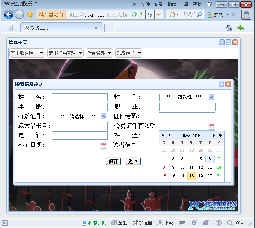This screenshot has width=255, height=228.
Task: Expand 基本数据维护 dropdown menu
Action: pyautogui.click(x=27, y=53)
